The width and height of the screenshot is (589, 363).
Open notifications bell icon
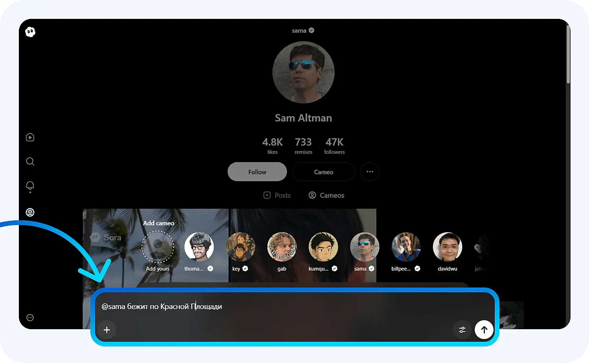(x=30, y=186)
